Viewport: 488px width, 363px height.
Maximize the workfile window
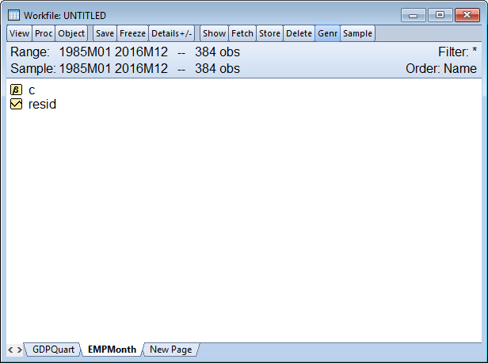click(439, 14)
